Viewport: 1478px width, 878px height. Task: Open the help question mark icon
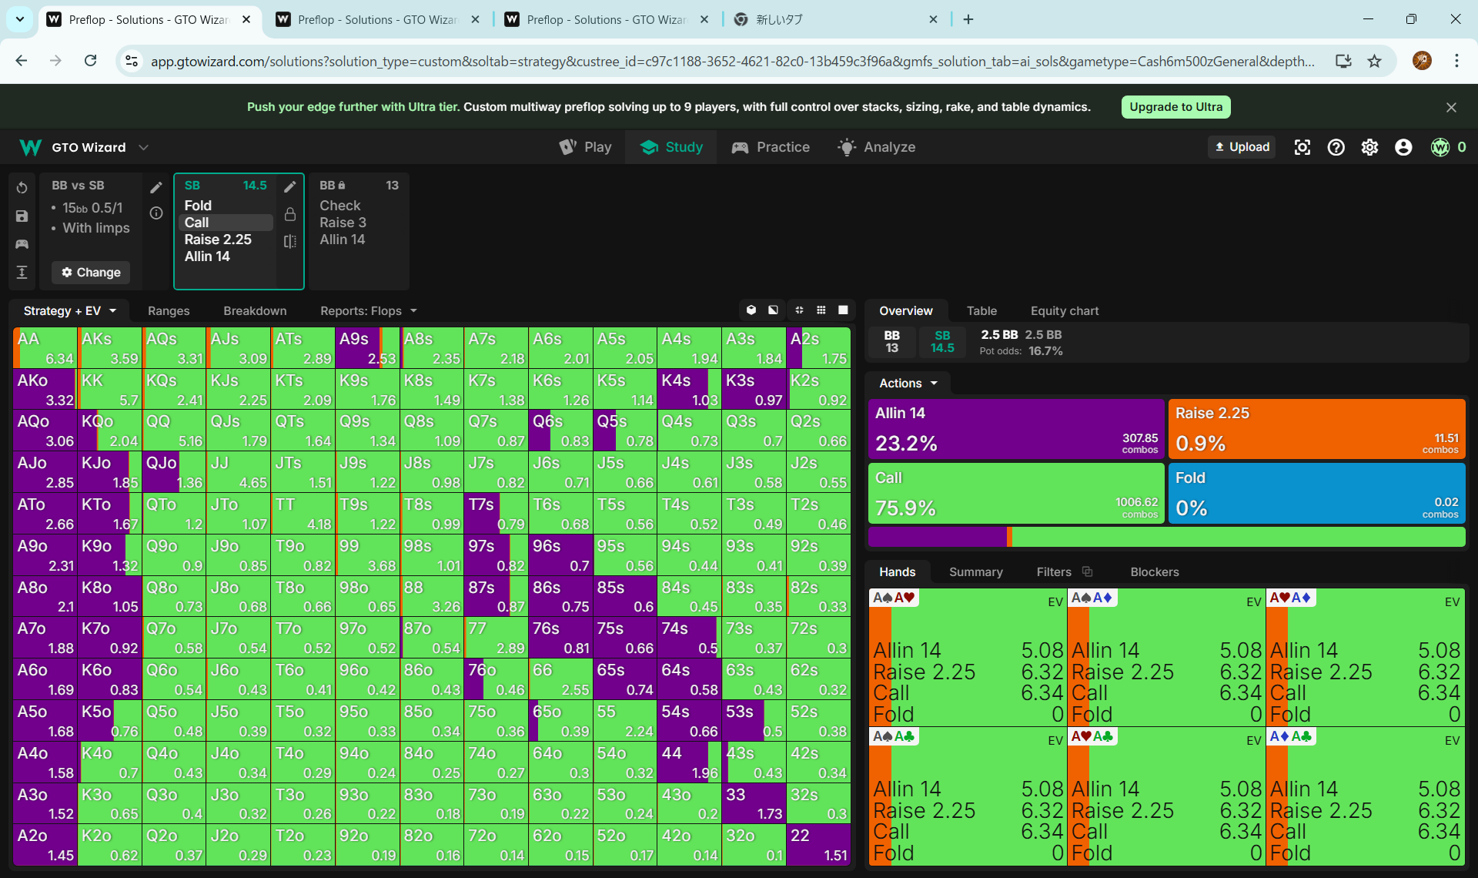coord(1336,147)
